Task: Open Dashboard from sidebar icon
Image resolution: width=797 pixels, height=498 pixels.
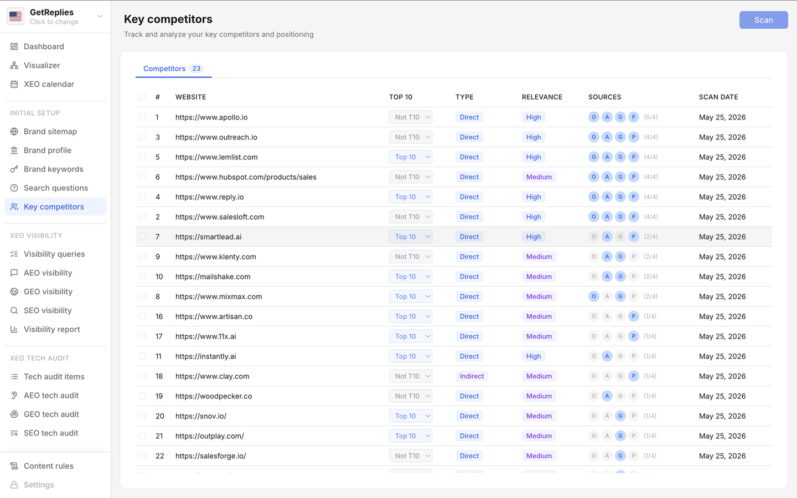Action: tap(14, 46)
